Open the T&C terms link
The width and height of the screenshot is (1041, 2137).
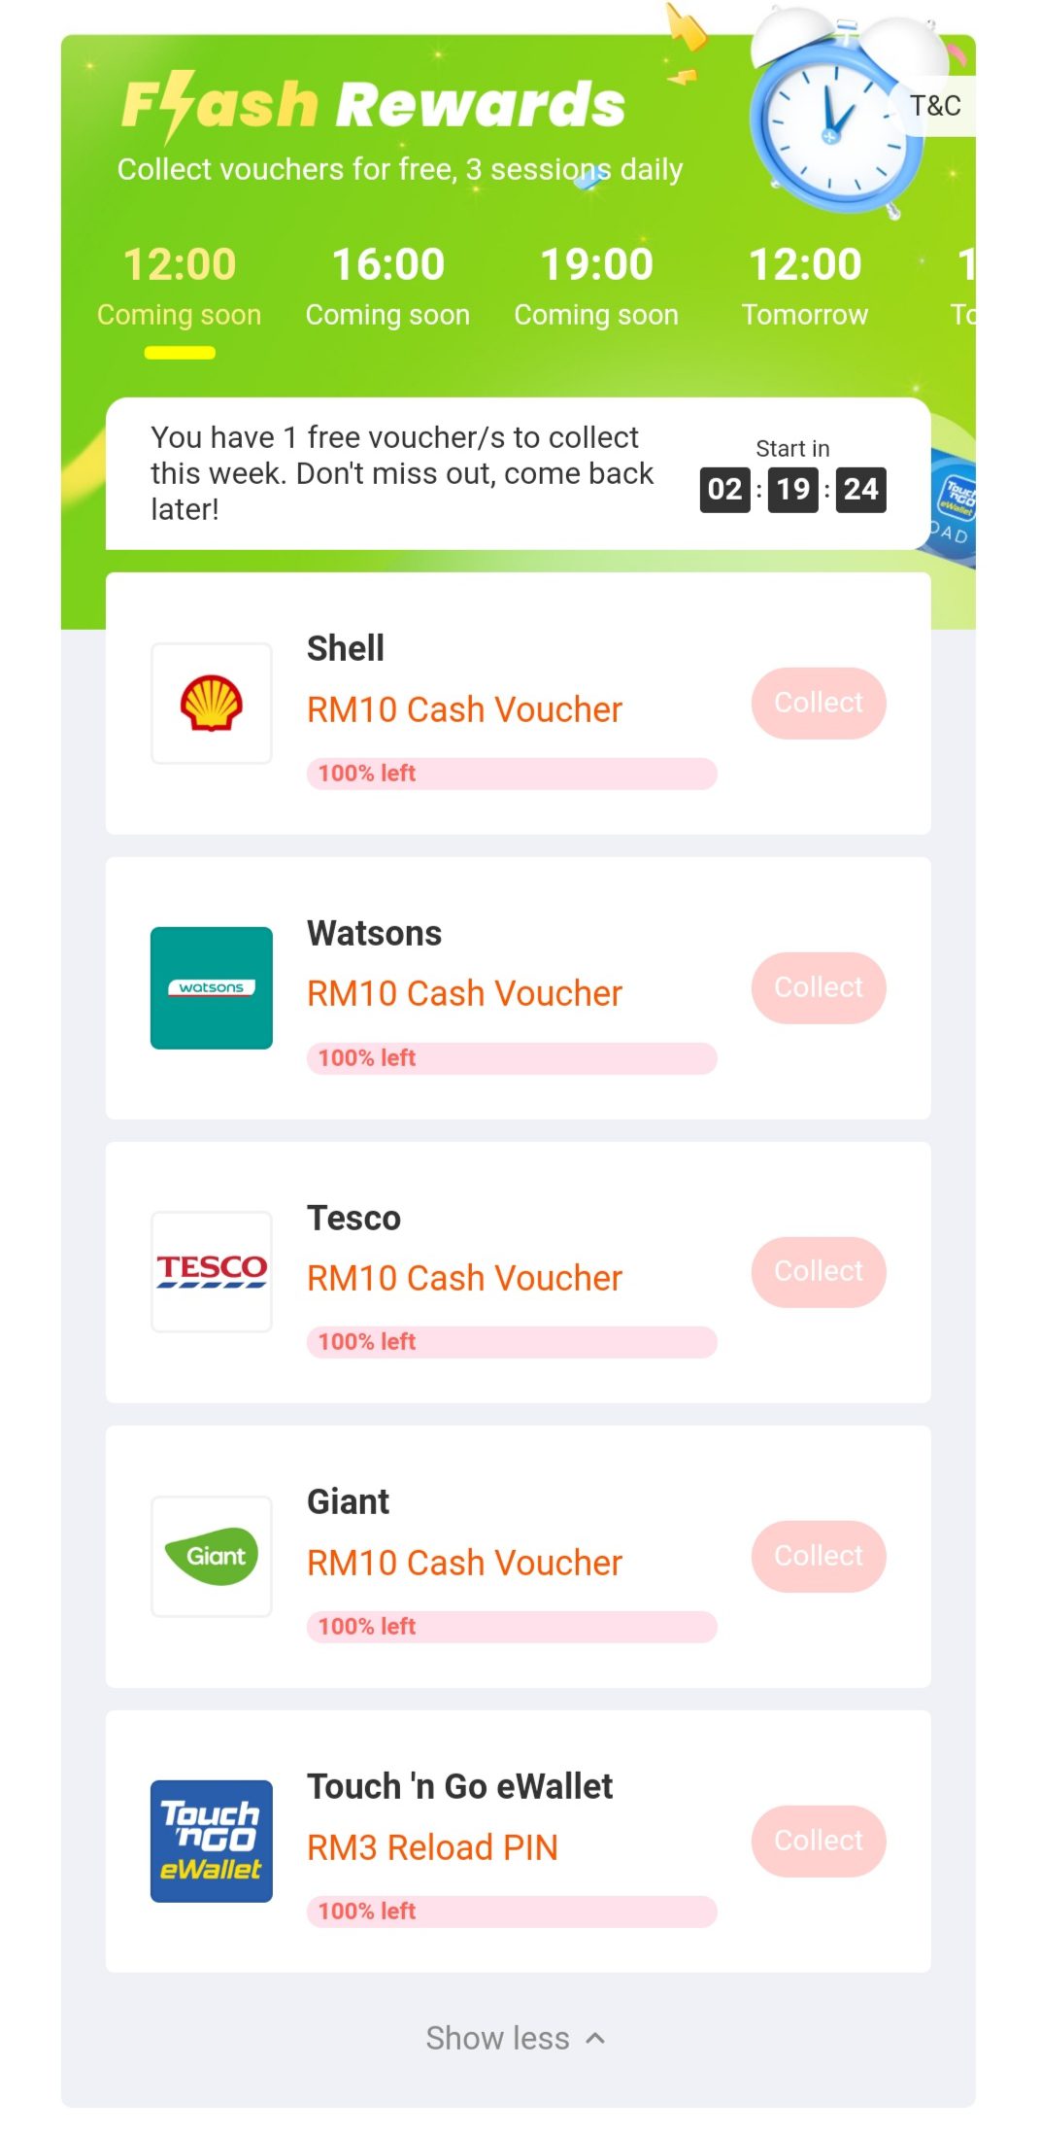click(935, 106)
